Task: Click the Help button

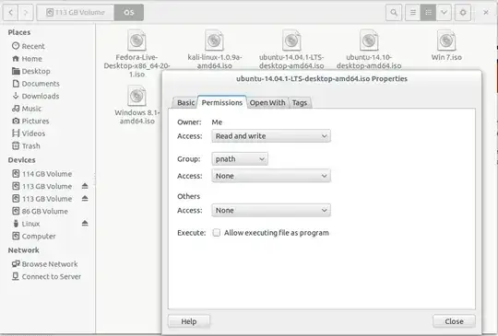Action: [189, 321]
